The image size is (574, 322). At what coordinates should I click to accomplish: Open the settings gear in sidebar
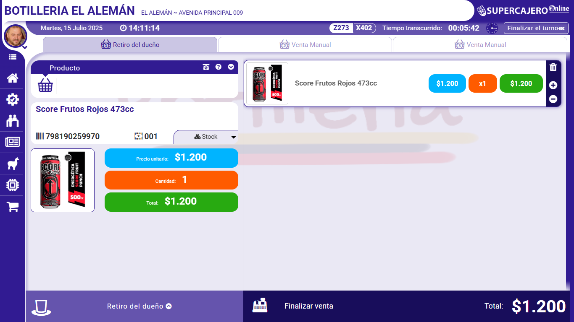12,99
